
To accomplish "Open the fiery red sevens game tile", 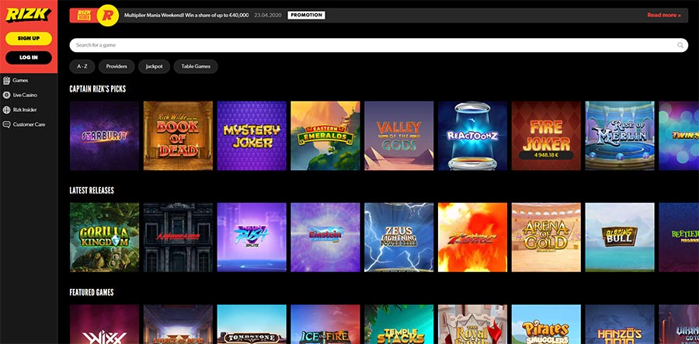I will (x=472, y=237).
